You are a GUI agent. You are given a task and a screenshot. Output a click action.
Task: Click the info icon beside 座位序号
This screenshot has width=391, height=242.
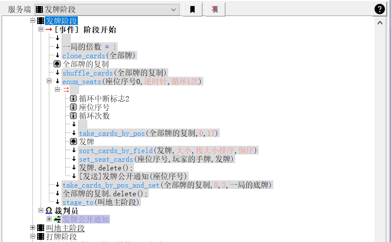pos(73,107)
